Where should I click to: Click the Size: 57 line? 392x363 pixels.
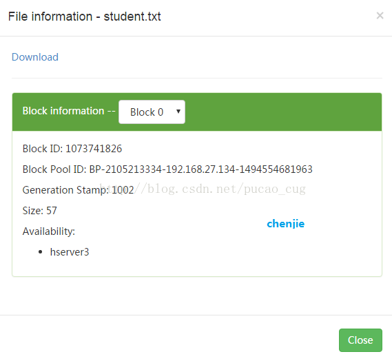[40, 211]
